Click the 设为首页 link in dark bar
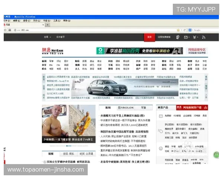 [61, 37]
